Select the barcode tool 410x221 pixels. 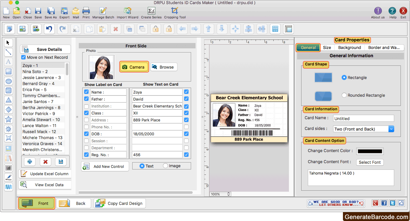tap(9, 168)
